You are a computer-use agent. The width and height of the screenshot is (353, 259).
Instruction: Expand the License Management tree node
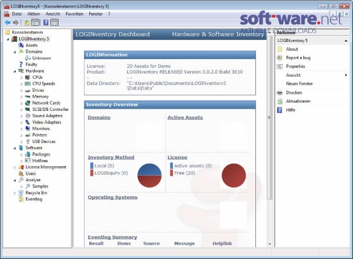[x=15, y=167]
